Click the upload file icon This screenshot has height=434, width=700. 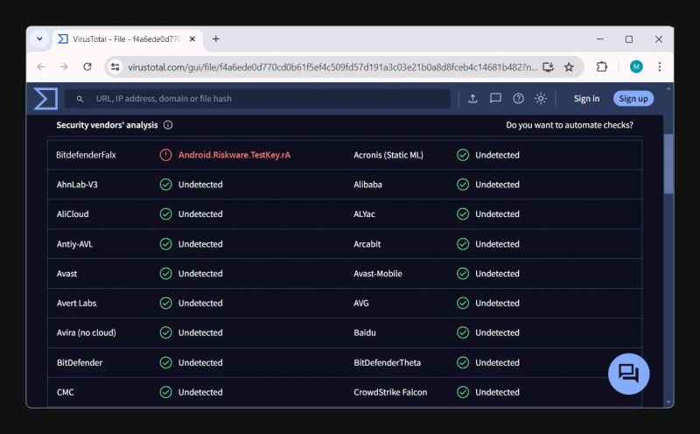472,99
